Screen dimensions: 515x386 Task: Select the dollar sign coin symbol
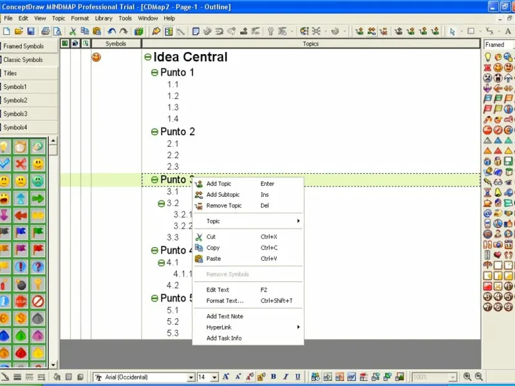(21, 318)
